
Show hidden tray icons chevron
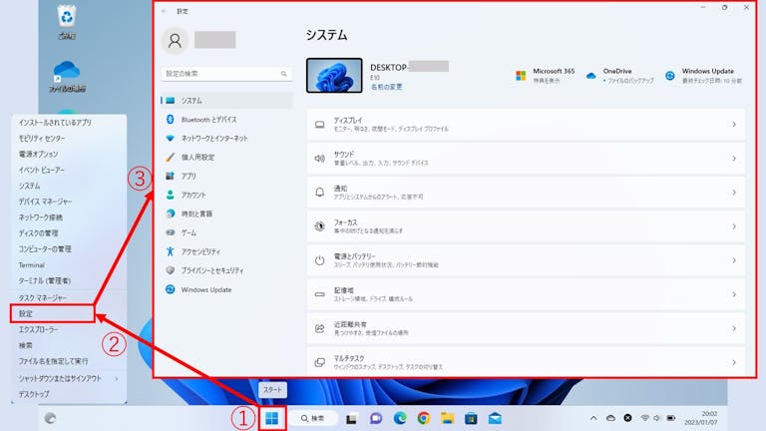tap(593, 418)
